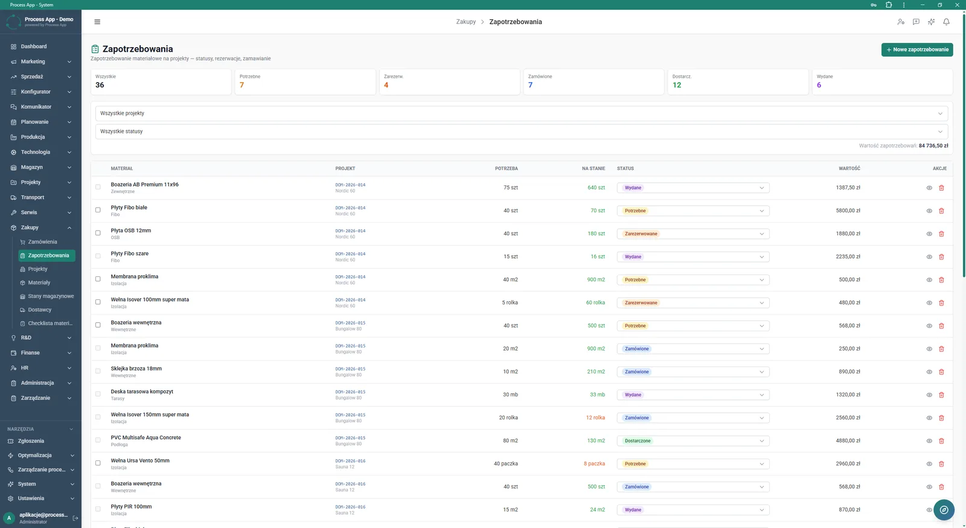Delete the Wełna Isover 150mm super mata row
The width and height of the screenshot is (966, 528).
(941, 418)
